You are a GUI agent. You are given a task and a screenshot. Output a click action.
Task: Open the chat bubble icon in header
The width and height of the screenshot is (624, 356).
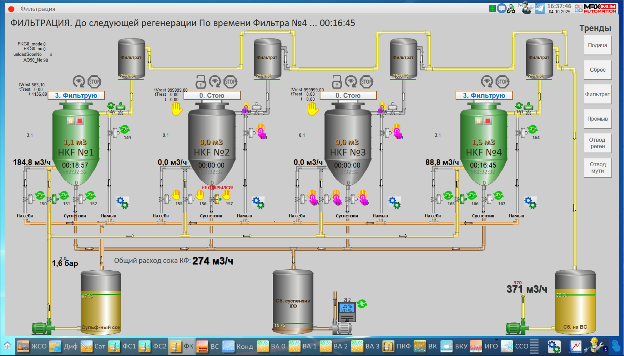point(502,8)
